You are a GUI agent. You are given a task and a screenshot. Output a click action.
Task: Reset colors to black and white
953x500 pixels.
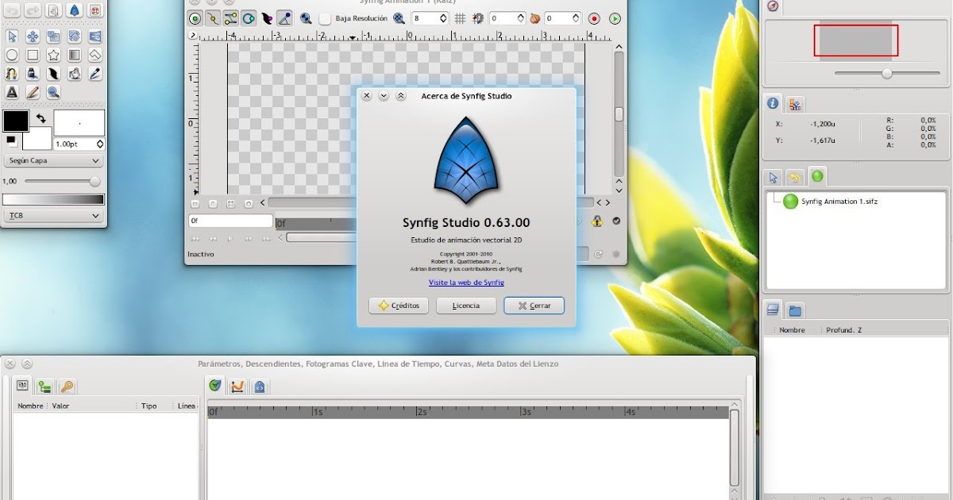(11, 140)
